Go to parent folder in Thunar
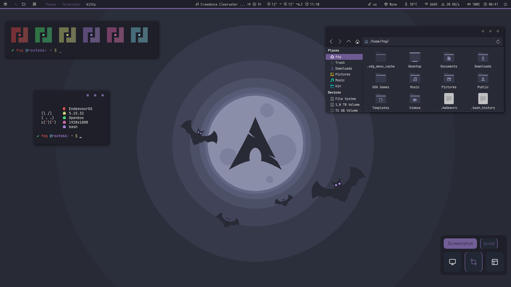This screenshot has width=511, height=287. pyautogui.click(x=349, y=41)
